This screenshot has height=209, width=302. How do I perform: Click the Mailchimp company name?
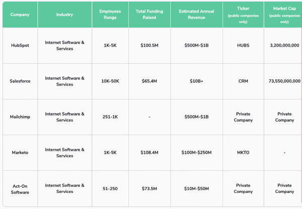pos(20,117)
